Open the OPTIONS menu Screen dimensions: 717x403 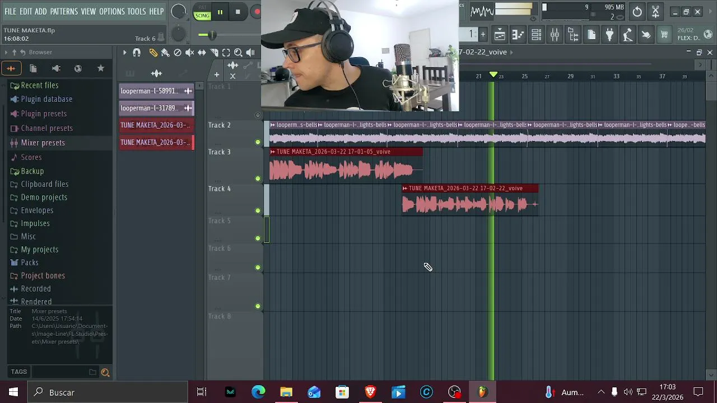point(112,11)
